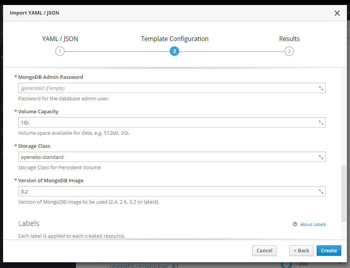Click the 'Volume space available for data' hint
This screenshot has width=350, height=268.
pos(74,133)
